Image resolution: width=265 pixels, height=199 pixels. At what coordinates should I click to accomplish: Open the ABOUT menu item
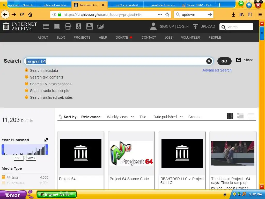43,37
